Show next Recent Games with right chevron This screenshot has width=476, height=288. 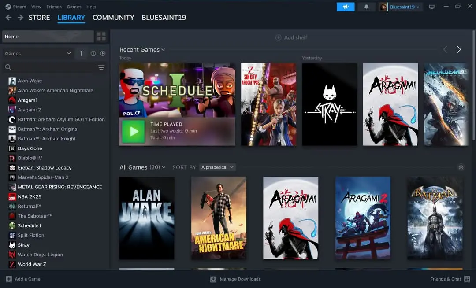(x=459, y=49)
